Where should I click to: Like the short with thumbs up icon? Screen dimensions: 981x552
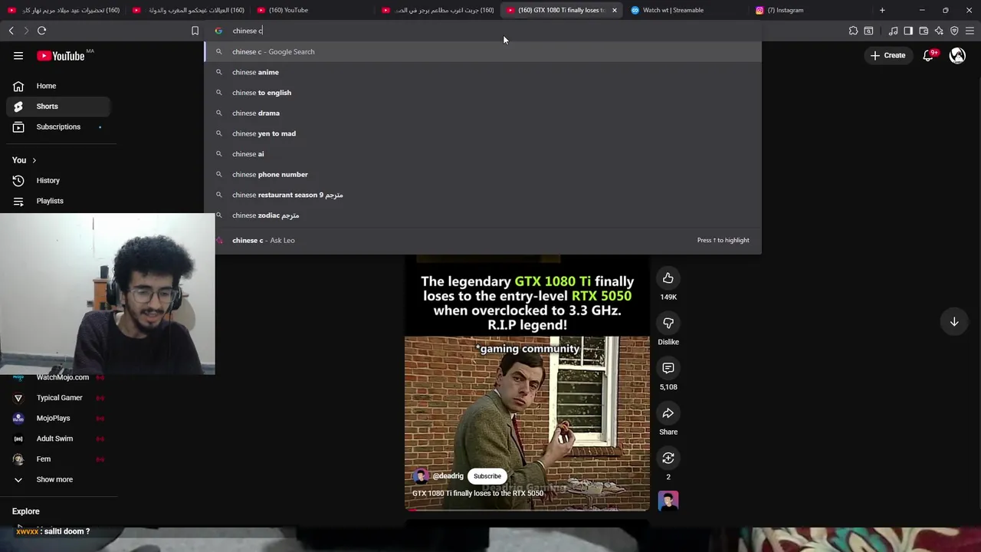(x=668, y=278)
